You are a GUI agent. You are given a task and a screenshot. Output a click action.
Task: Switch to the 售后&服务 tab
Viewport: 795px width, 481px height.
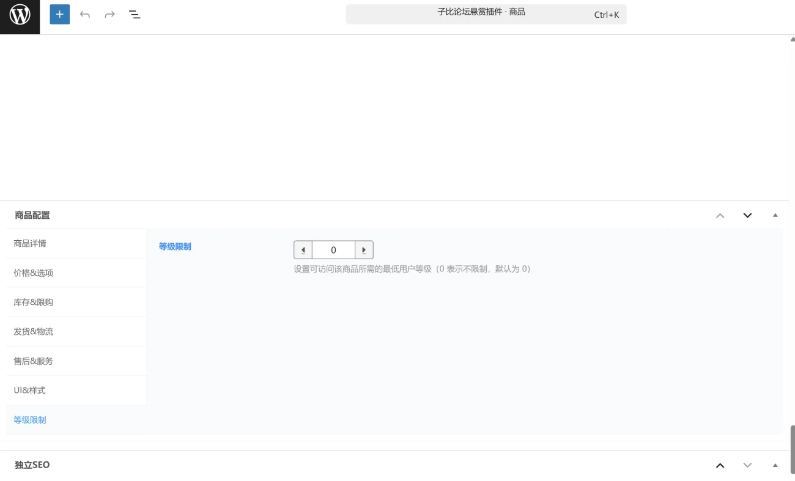(33, 361)
